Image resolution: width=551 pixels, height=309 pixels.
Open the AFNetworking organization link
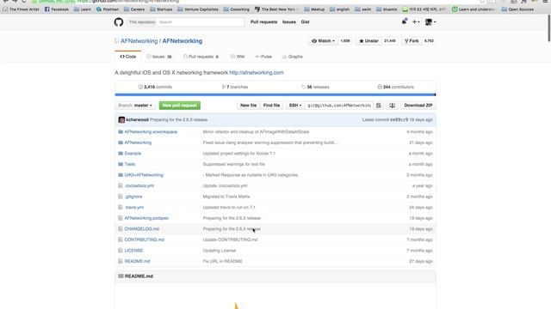[139, 41]
